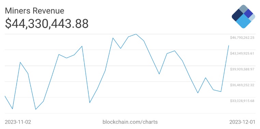Select the 2023-11-02 start date label
260x129 pixels.
point(18,122)
